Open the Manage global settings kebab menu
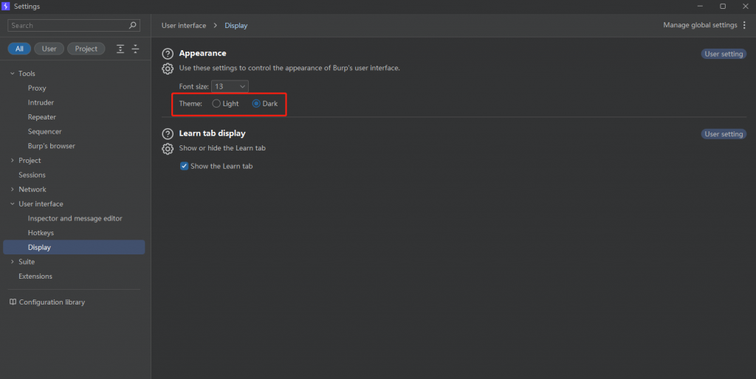 pyautogui.click(x=744, y=25)
